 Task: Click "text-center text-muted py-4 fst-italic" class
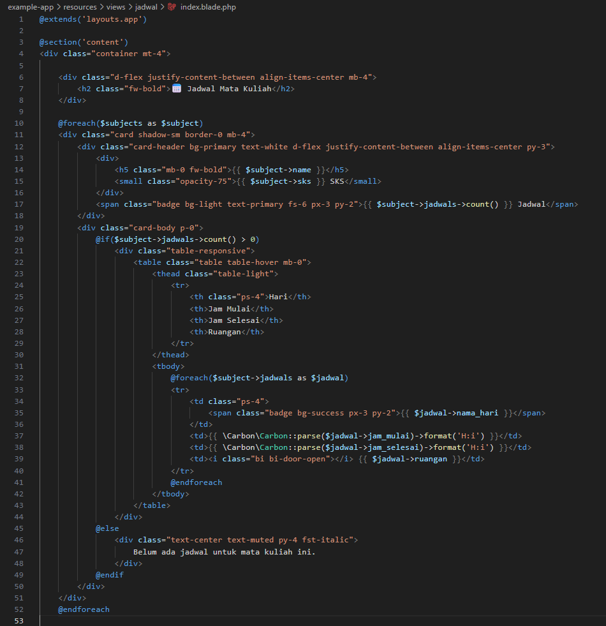[260, 540]
